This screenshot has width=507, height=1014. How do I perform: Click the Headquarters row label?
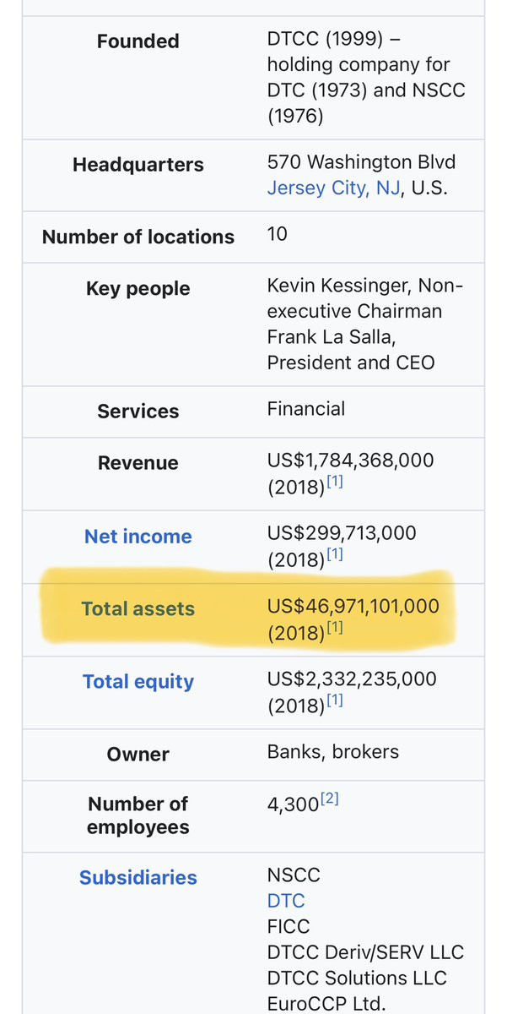(x=138, y=165)
